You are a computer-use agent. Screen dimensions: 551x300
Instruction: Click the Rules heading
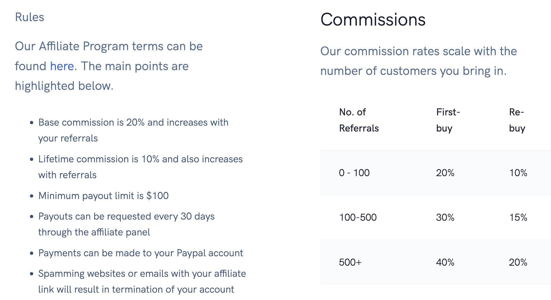[x=29, y=17]
